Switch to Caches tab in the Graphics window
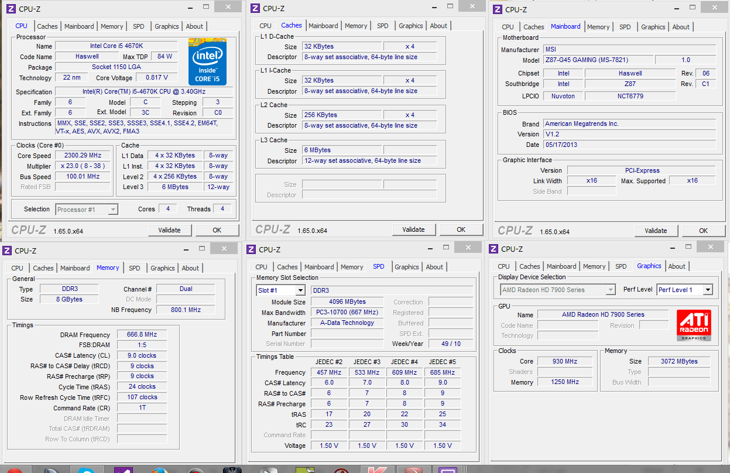The image size is (730, 473). (530, 266)
